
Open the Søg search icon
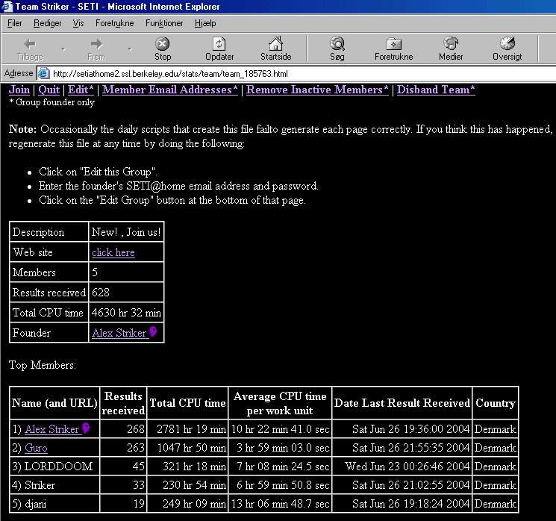pos(337,43)
